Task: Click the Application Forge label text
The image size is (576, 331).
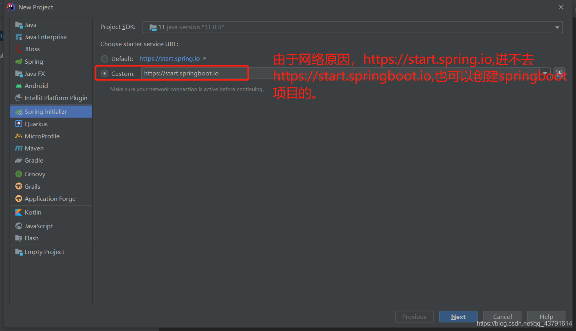Action: [50, 199]
